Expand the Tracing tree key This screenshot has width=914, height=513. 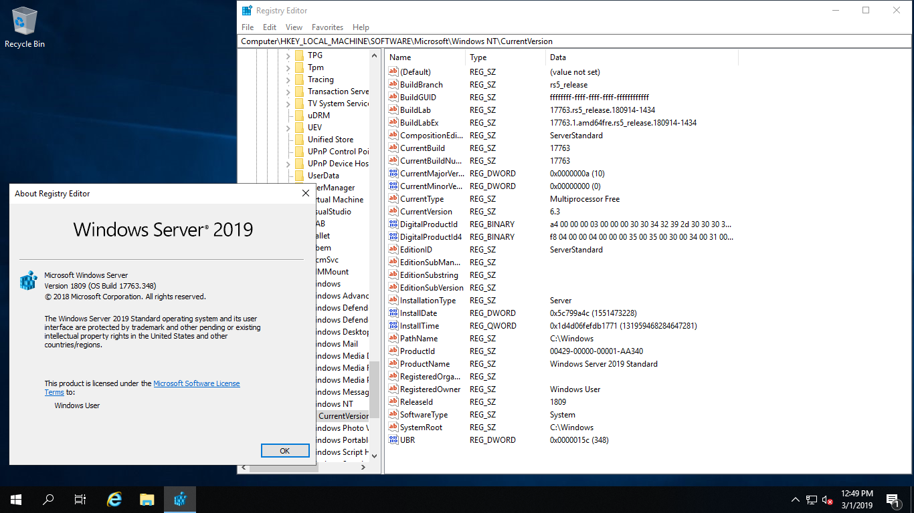tap(288, 79)
